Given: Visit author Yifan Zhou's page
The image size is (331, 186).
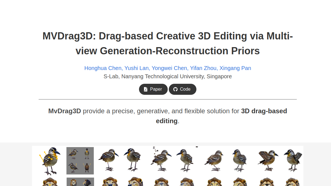Looking at the screenshot, I should (x=204, y=68).
